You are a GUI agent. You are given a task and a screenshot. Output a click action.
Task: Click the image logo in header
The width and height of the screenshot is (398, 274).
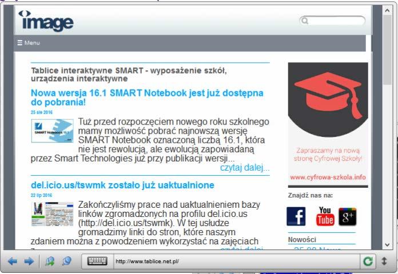click(x=46, y=21)
